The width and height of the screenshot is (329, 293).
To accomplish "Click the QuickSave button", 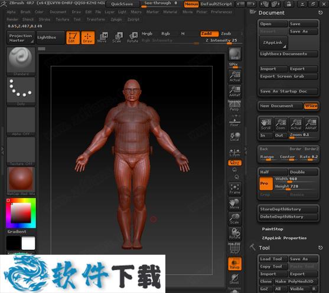I will click(122, 4).
